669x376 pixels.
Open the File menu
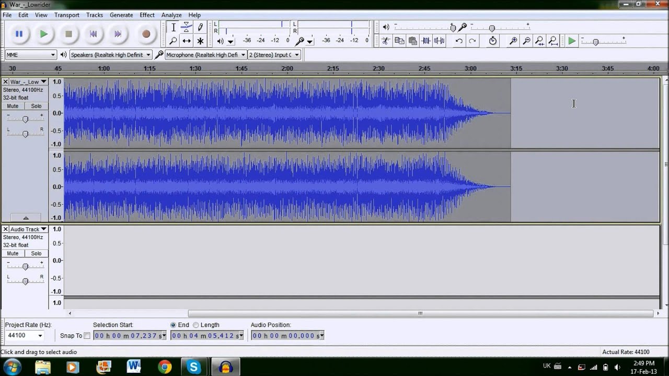(x=7, y=15)
